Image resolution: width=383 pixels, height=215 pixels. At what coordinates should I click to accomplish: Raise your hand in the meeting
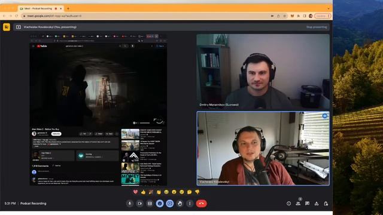180,203
